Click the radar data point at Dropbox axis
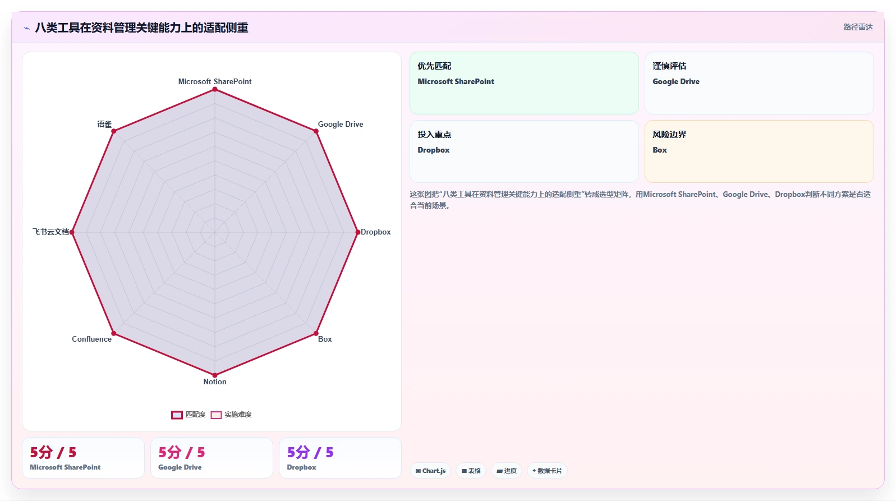The image size is (896, 501). (x=357, y=232)
